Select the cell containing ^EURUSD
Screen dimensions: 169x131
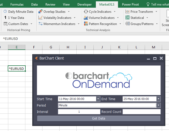tap(17, 69)
